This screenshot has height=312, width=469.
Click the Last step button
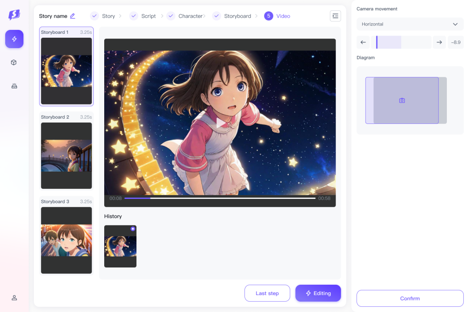267,293
